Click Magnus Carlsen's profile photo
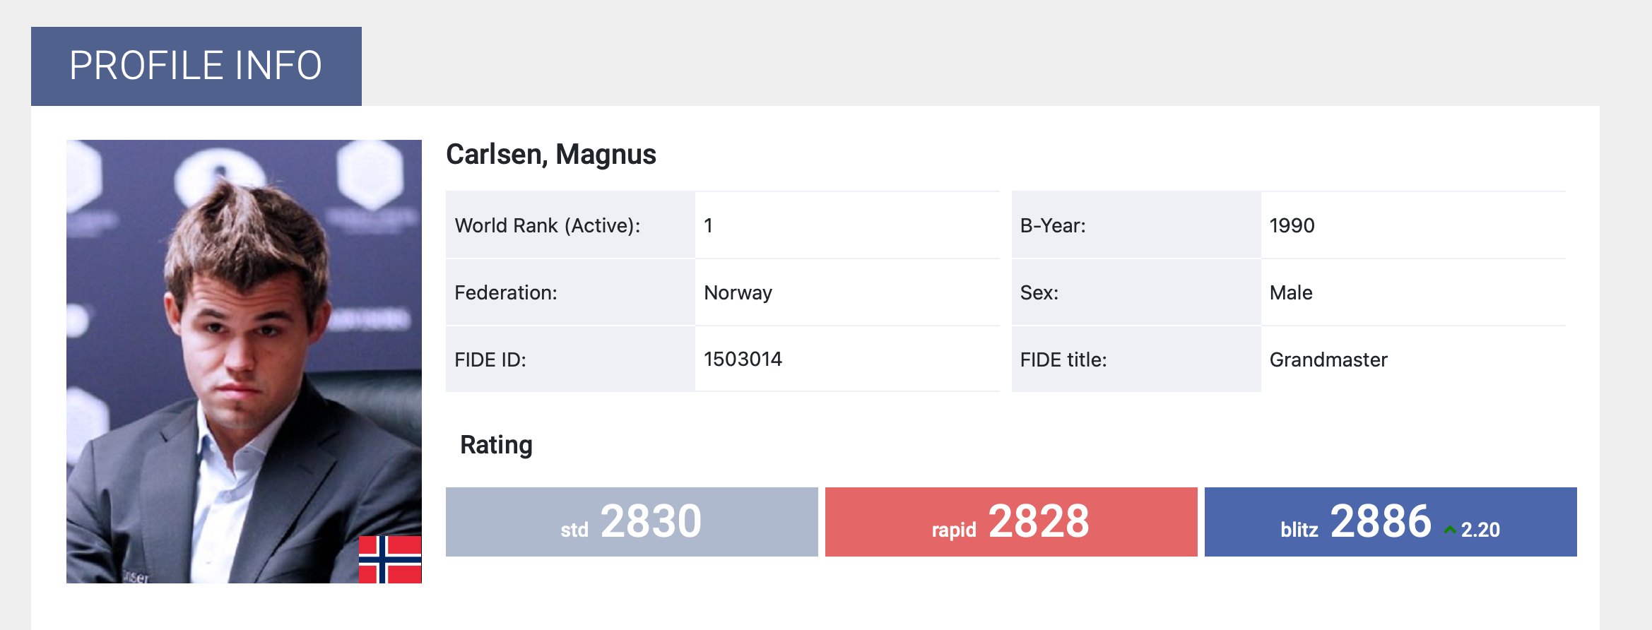The image size is (1652, 630). click(244, 362)
